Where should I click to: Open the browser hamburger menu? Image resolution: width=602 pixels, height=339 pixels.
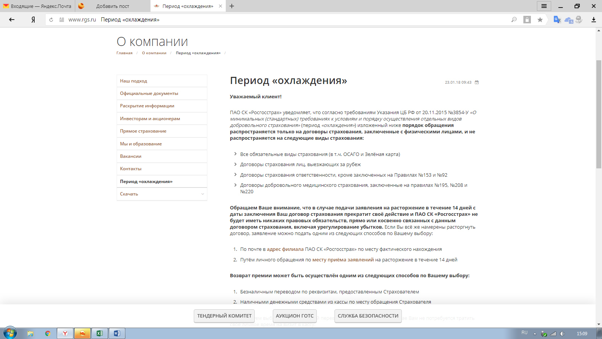tap(544, 6)
